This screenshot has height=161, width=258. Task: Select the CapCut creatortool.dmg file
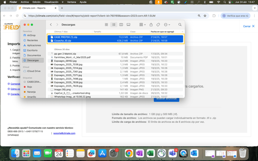(115, 93)
